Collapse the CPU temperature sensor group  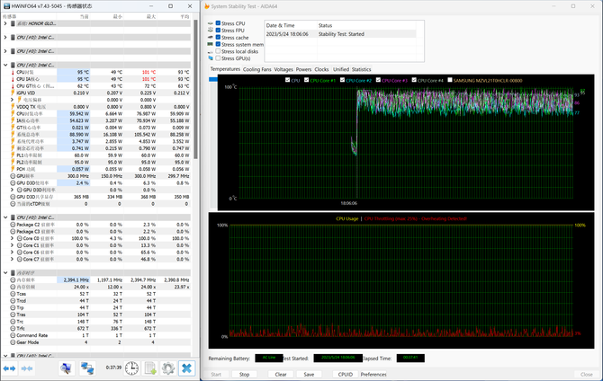(5, 65)
